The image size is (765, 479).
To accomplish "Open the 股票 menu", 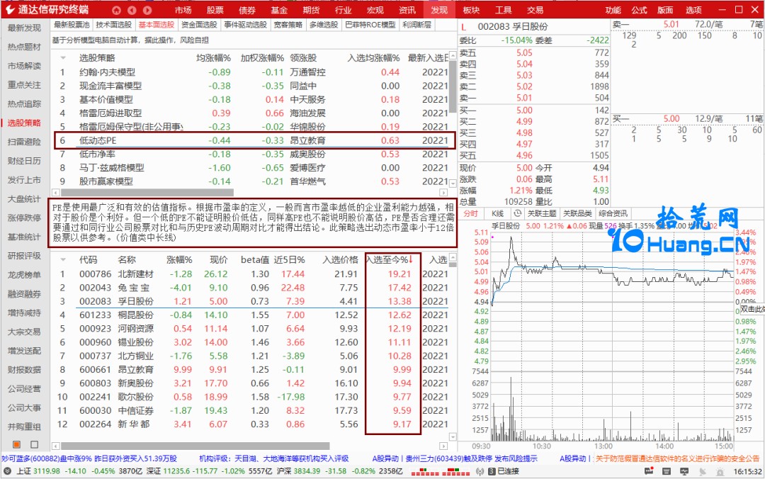I will (215, 10).
